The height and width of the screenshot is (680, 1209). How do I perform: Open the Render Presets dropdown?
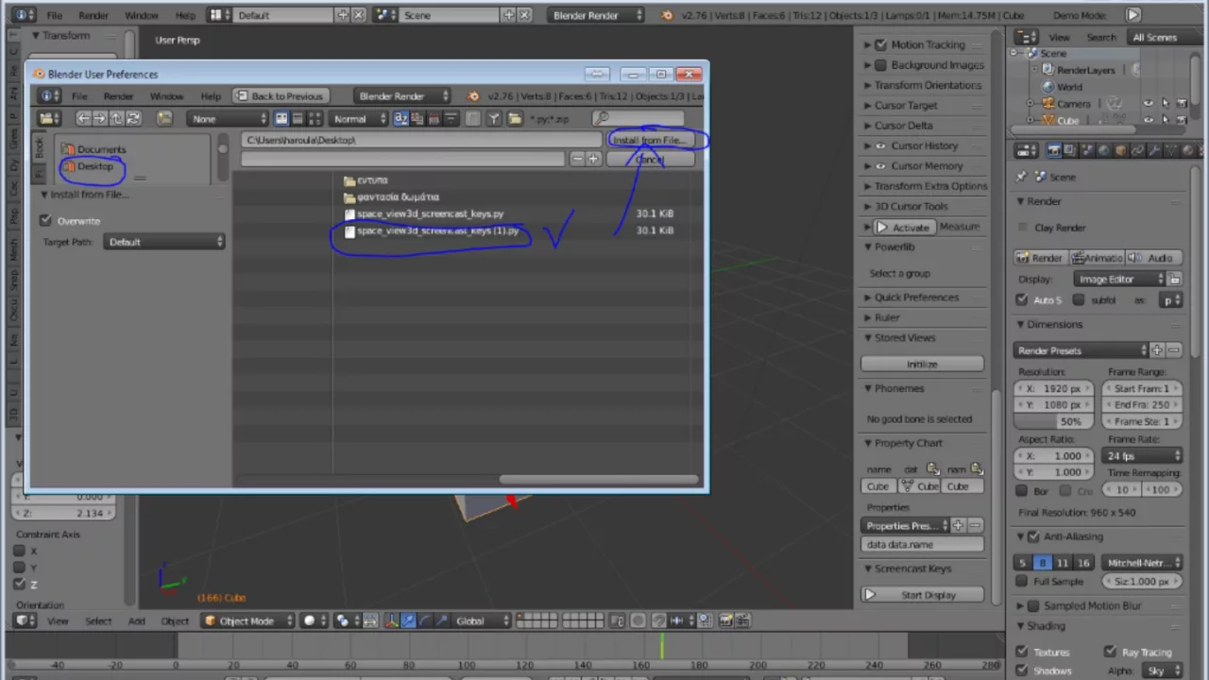[1082, 350]
